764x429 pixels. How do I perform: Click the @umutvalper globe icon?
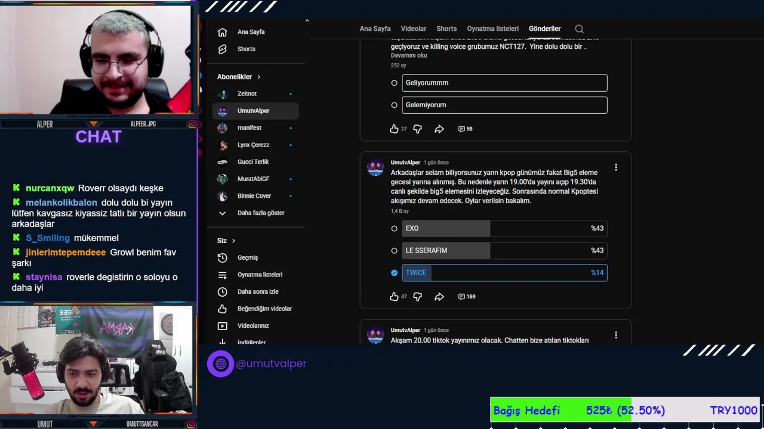220,363
